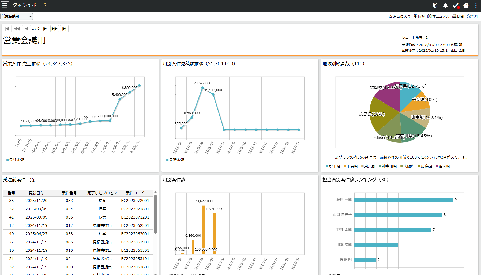Open the 情報 menu item
The image size is (481, 275).
point(419,16)
